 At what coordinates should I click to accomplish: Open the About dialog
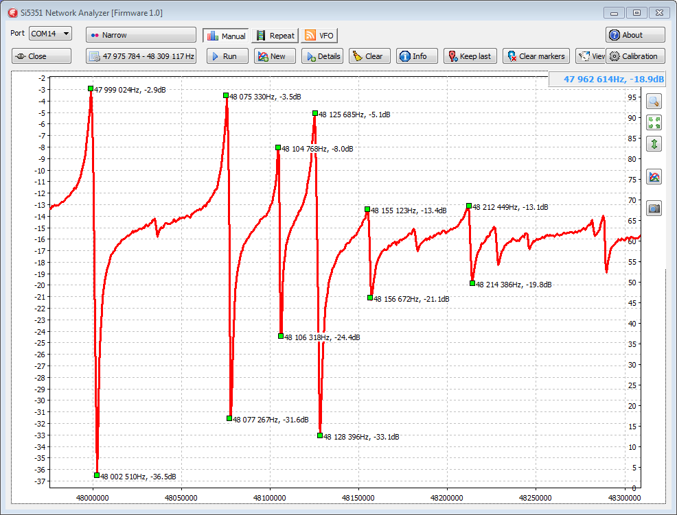click(x=634, y=35)
